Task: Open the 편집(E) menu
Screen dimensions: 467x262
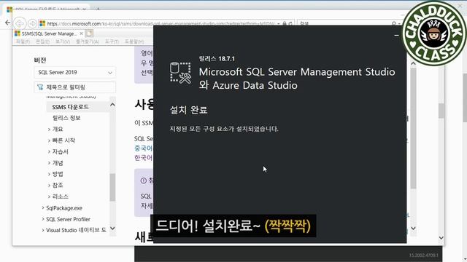Action: click(x=42, y=41)
